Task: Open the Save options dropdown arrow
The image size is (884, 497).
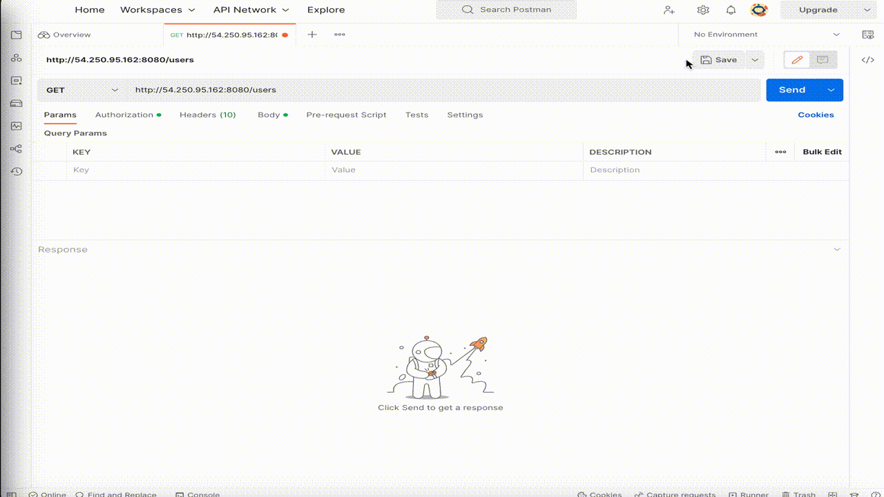Action: coord(755,60)
